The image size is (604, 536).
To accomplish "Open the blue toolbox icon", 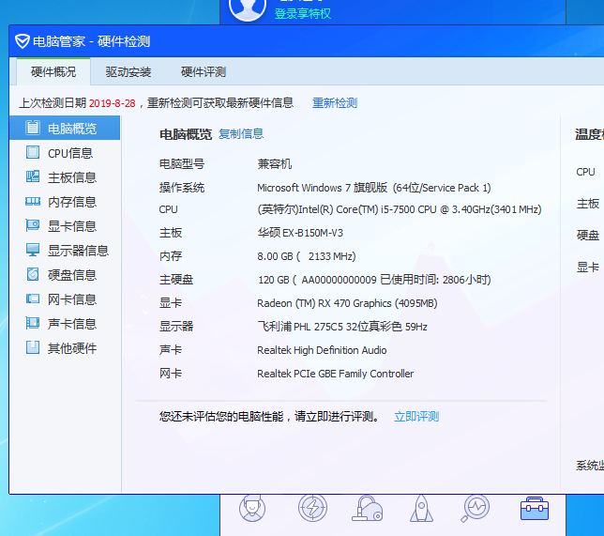I will (x=535, y=508).
